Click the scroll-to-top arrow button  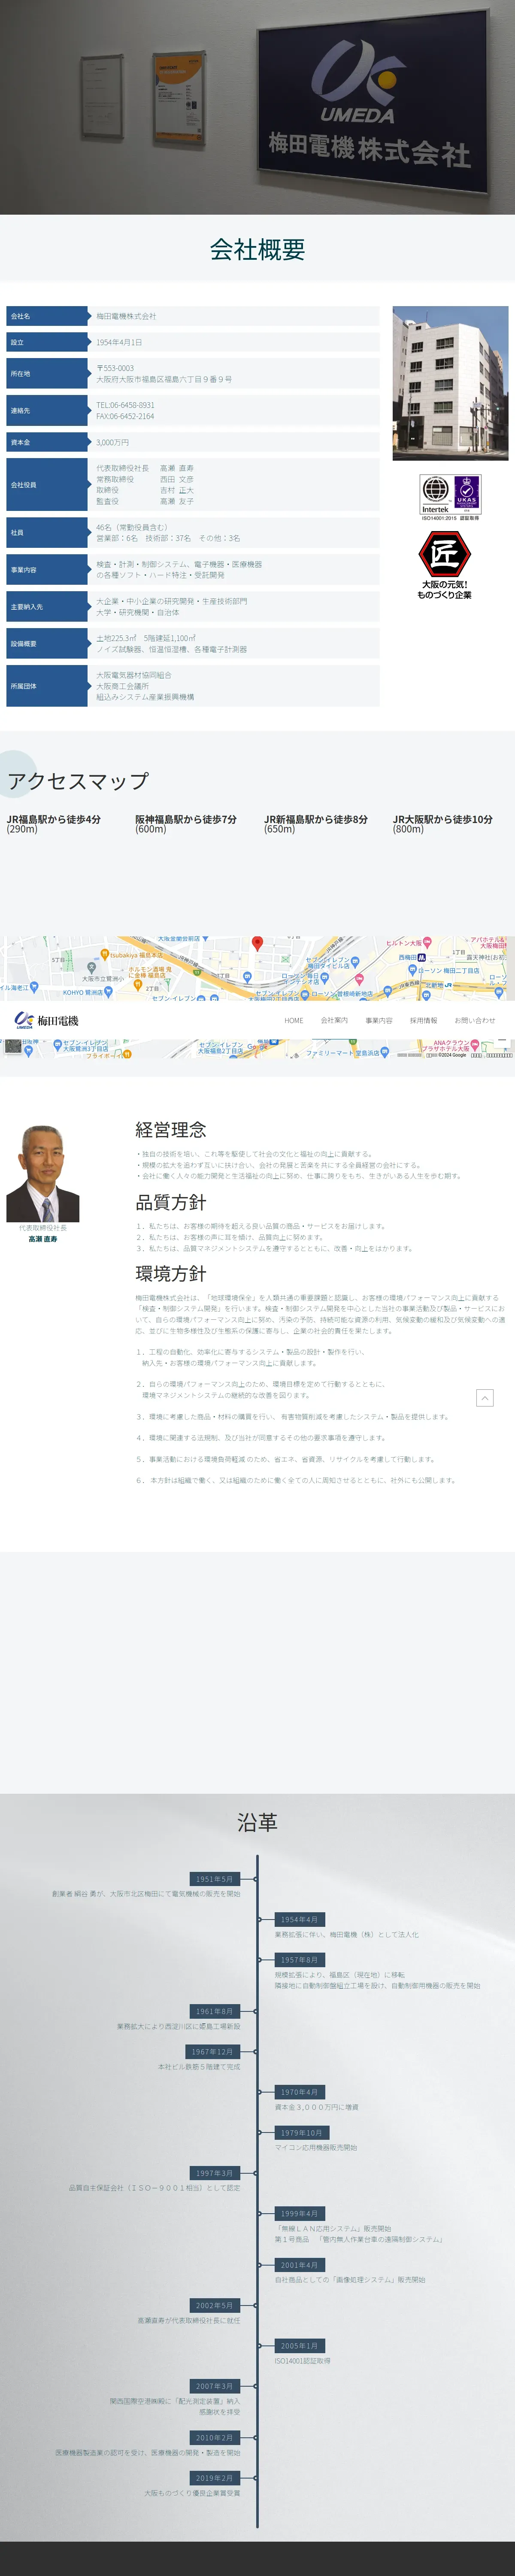(484, 1398)
